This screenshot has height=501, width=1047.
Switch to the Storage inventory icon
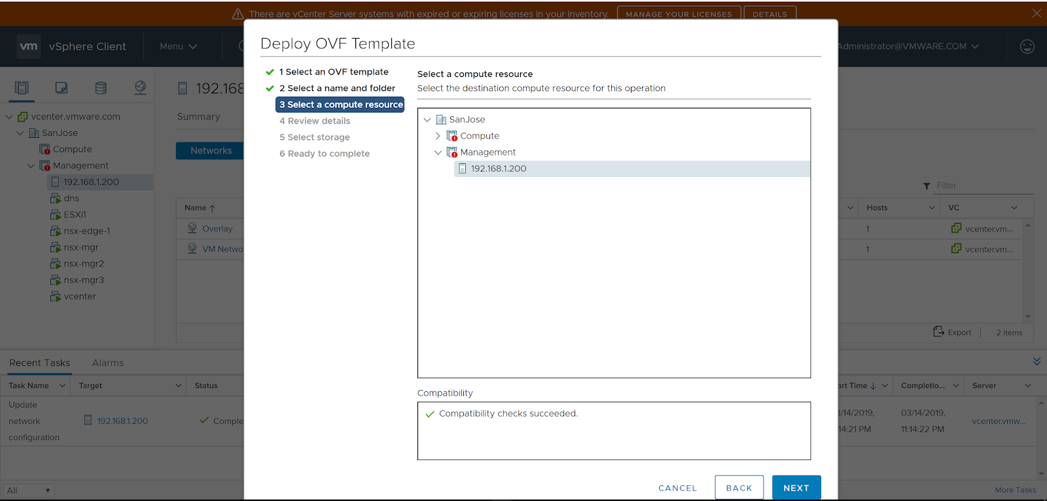point(101,88)
